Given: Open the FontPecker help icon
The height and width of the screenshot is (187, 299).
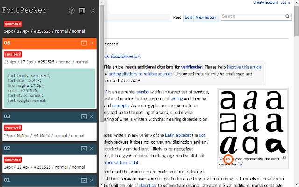Looking at the screenshot, I should pos(71,10).
